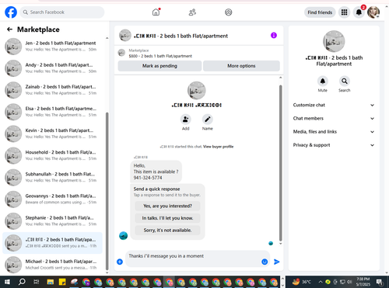
Task: Open the notifications bell
Action: 359,12
